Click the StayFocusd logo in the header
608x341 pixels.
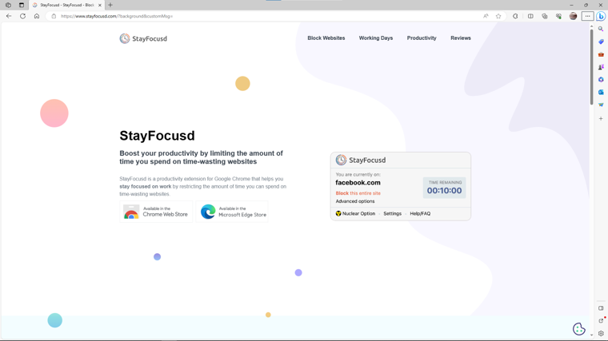coord(143,38)
